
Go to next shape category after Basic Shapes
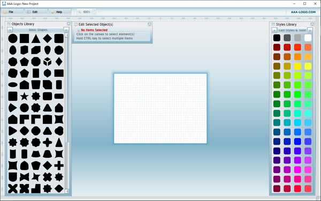tap(66, 30)
